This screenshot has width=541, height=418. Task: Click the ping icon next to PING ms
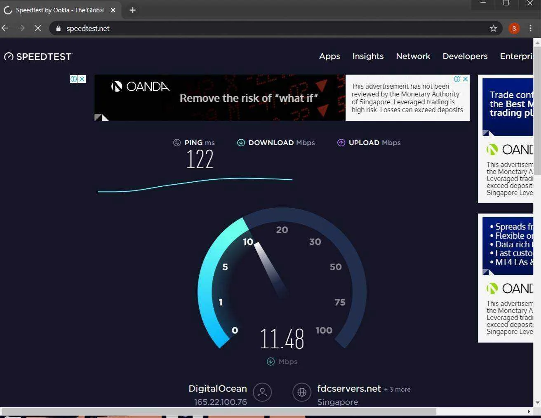(x=177, y=143)
